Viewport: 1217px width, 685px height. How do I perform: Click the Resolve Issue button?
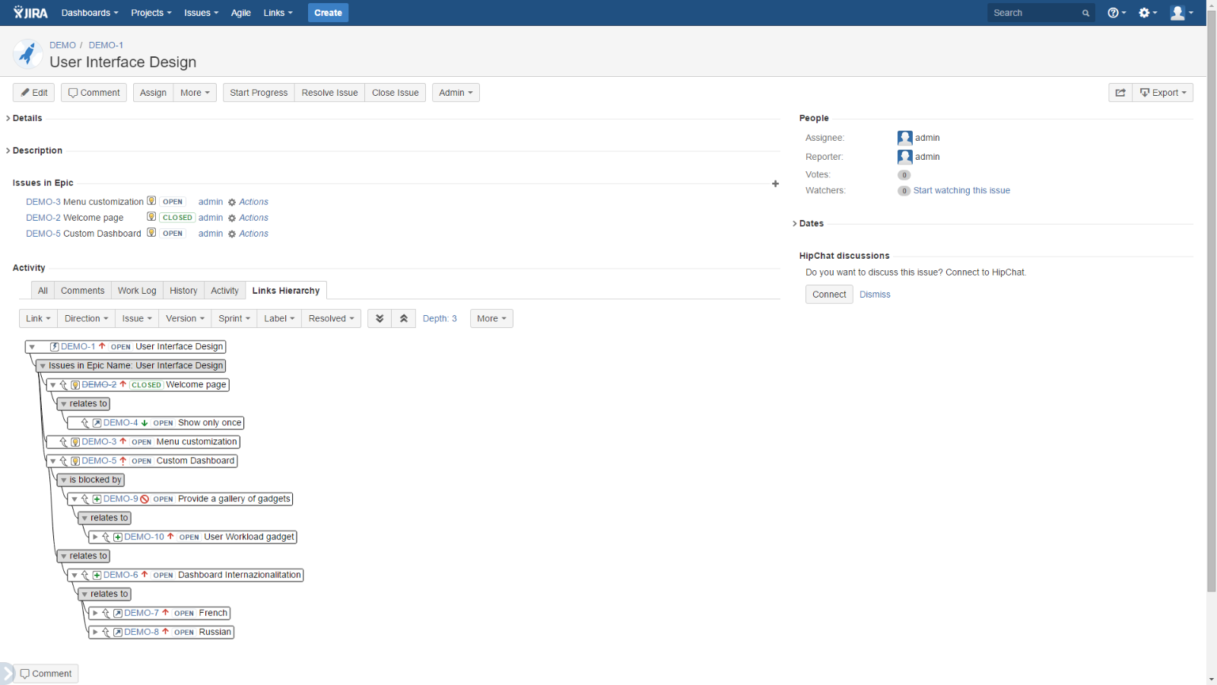[329, 93]
